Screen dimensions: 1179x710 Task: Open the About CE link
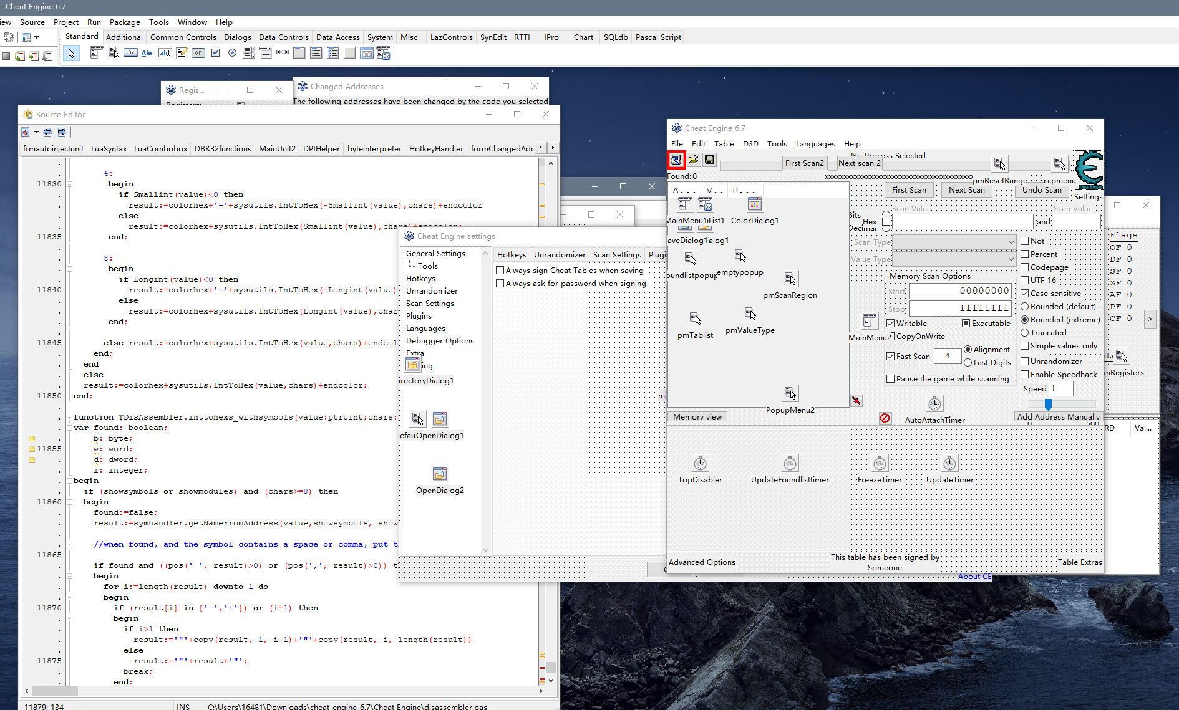pyautogui.click(x=974, y=577)
